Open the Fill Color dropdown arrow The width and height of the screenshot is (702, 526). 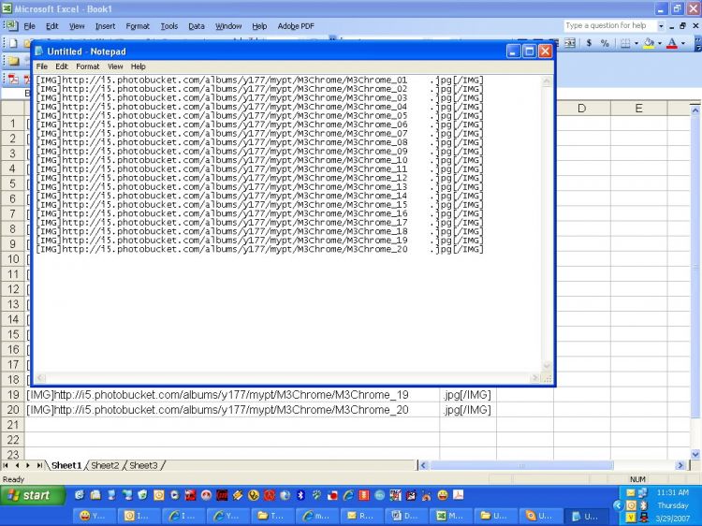point(660,43)
